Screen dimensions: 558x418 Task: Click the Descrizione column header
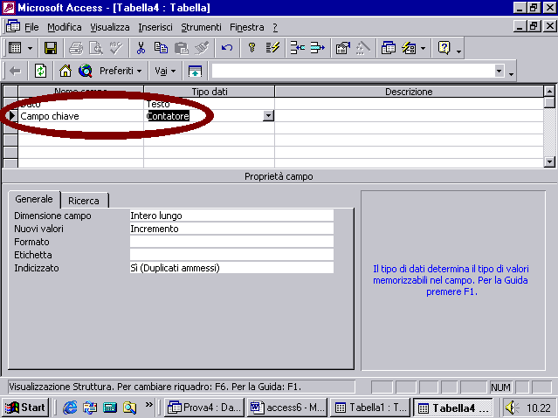pyautogui.click(x=409, y=92)
